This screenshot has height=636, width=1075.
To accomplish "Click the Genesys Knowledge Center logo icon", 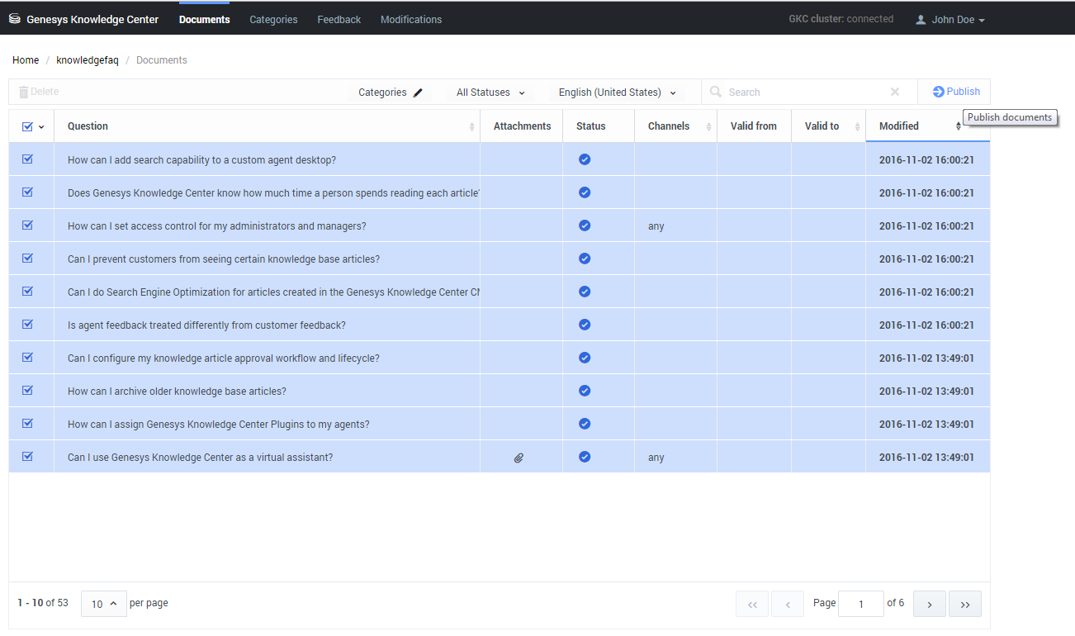I will (x=15, y=19).
